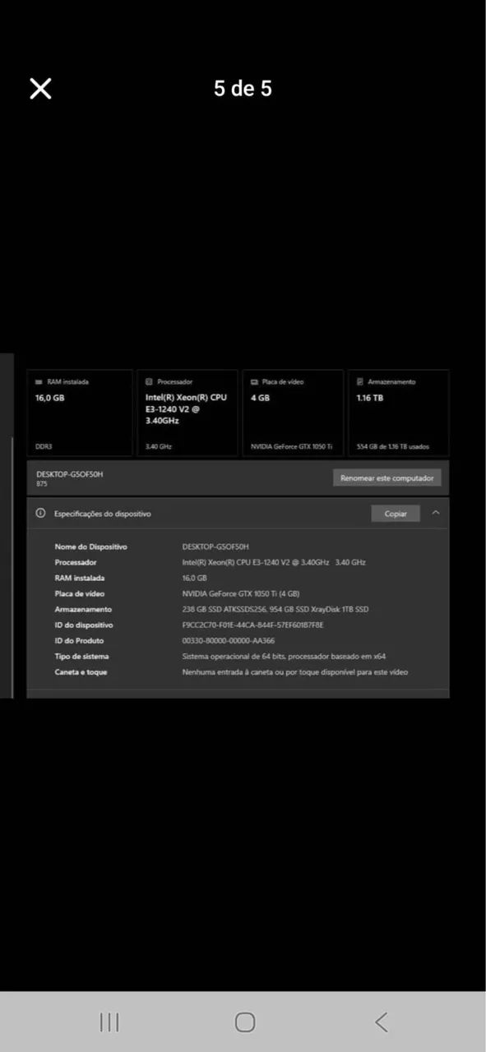The height and width of the screenshot is (1052, 486).
Task: Click the CPU icon beside Processador label
Action: coord(149,381)
